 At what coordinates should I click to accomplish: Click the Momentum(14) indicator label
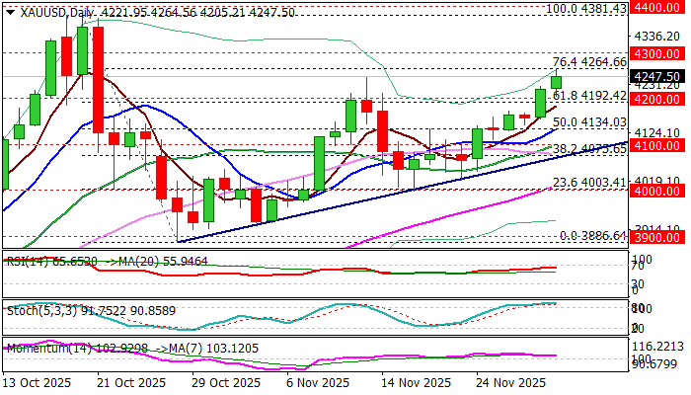click(x=39, y=348)
